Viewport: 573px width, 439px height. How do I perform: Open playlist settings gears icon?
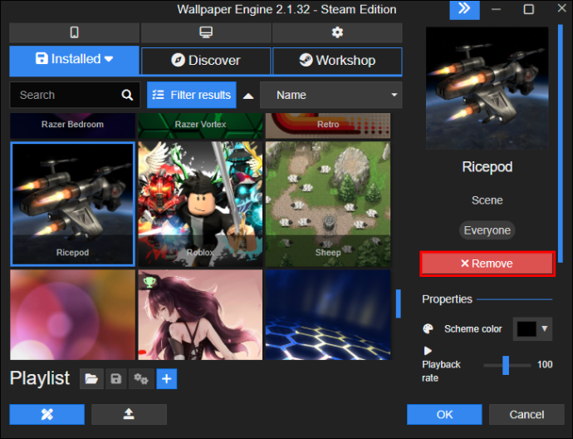tap(141, 379)
